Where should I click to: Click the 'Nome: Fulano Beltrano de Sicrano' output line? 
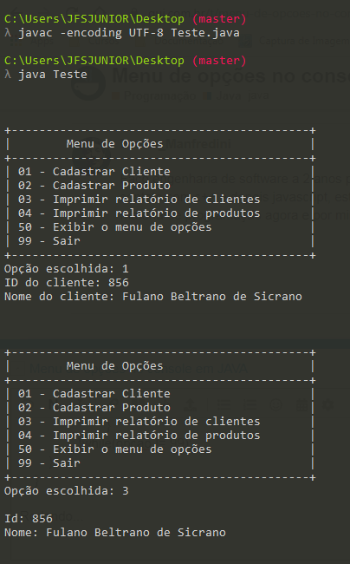(115, 533)
